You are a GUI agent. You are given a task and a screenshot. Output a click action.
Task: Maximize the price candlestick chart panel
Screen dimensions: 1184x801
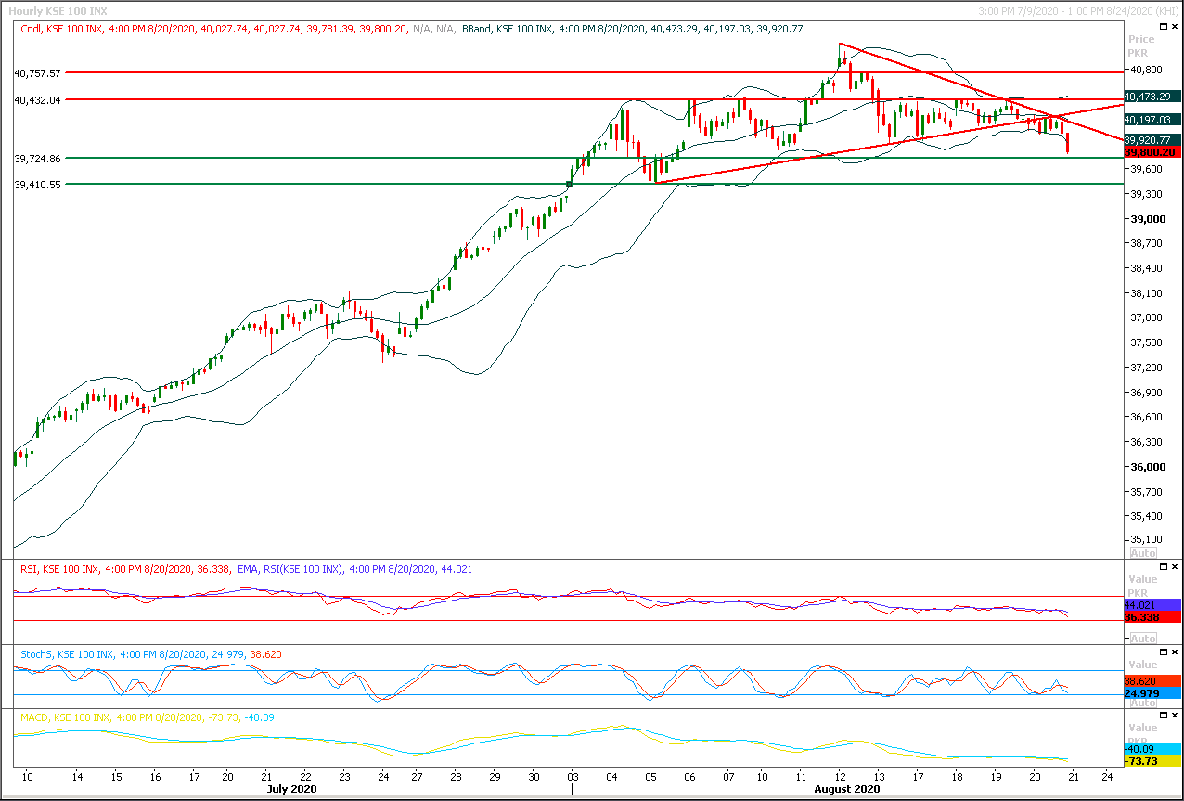tap(1164, 29)
